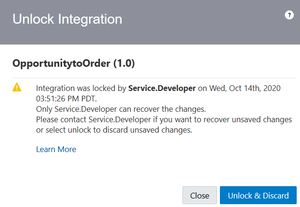Select the OpportunitytoOrder integration name heading
300x207 pixels.
[61, 63]
